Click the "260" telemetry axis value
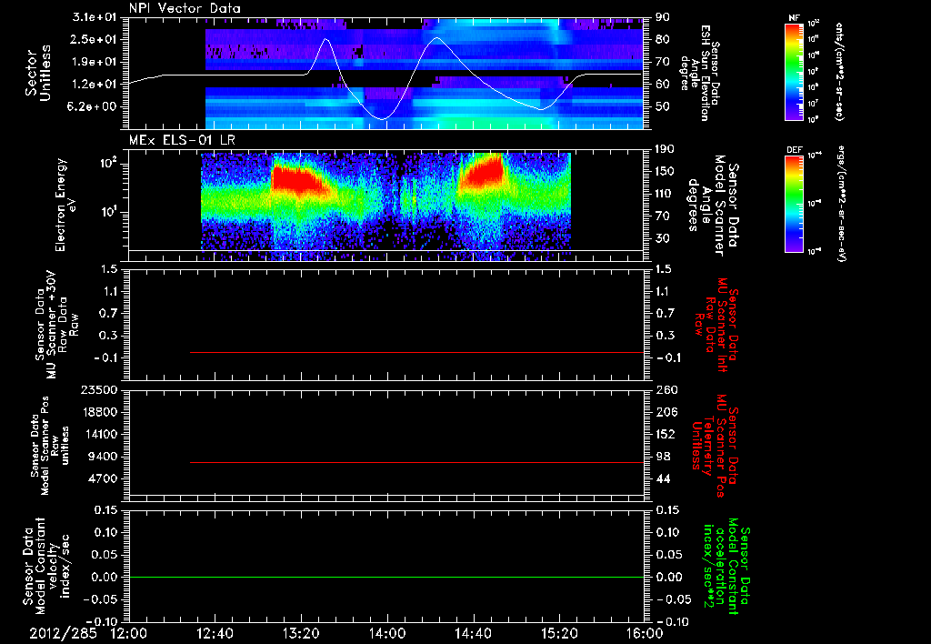Screen dimensions: 931x644 [x=666, y=390]
